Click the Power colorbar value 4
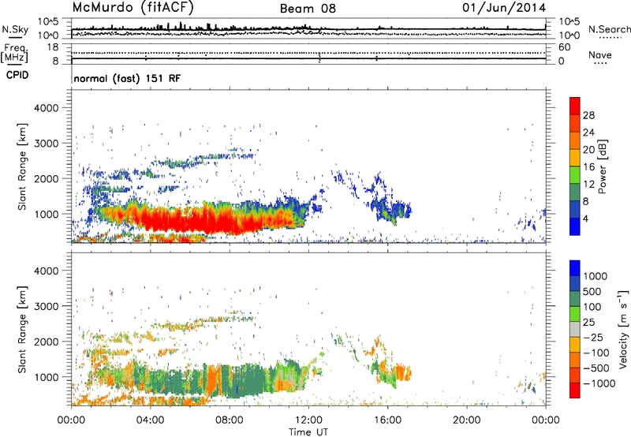Image resolution: width=631 pixels, height=437 pixels. [x=585, y=218]
